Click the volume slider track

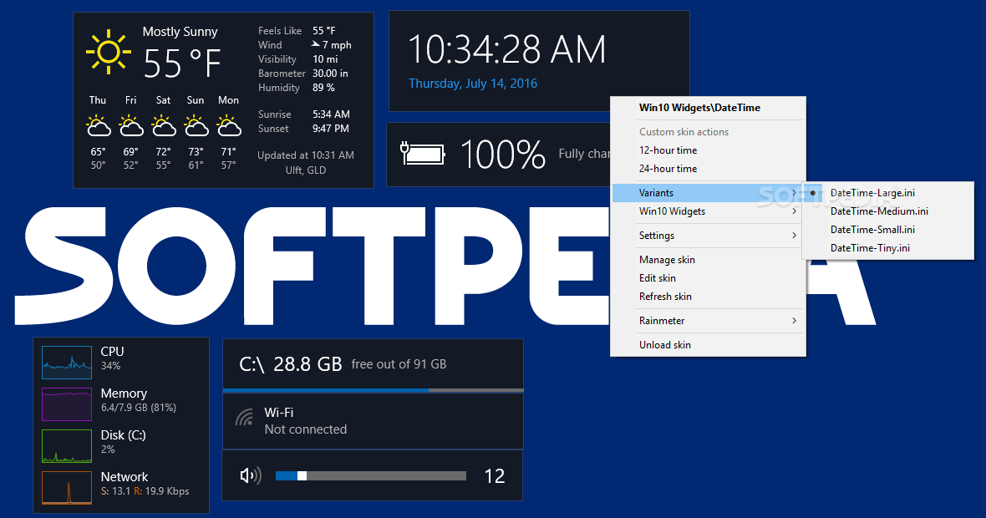coord(371,476)
